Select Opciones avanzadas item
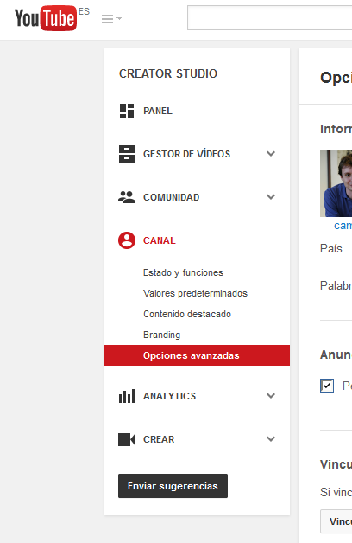This screenshot has height=543, width=352. pos(197,355)
